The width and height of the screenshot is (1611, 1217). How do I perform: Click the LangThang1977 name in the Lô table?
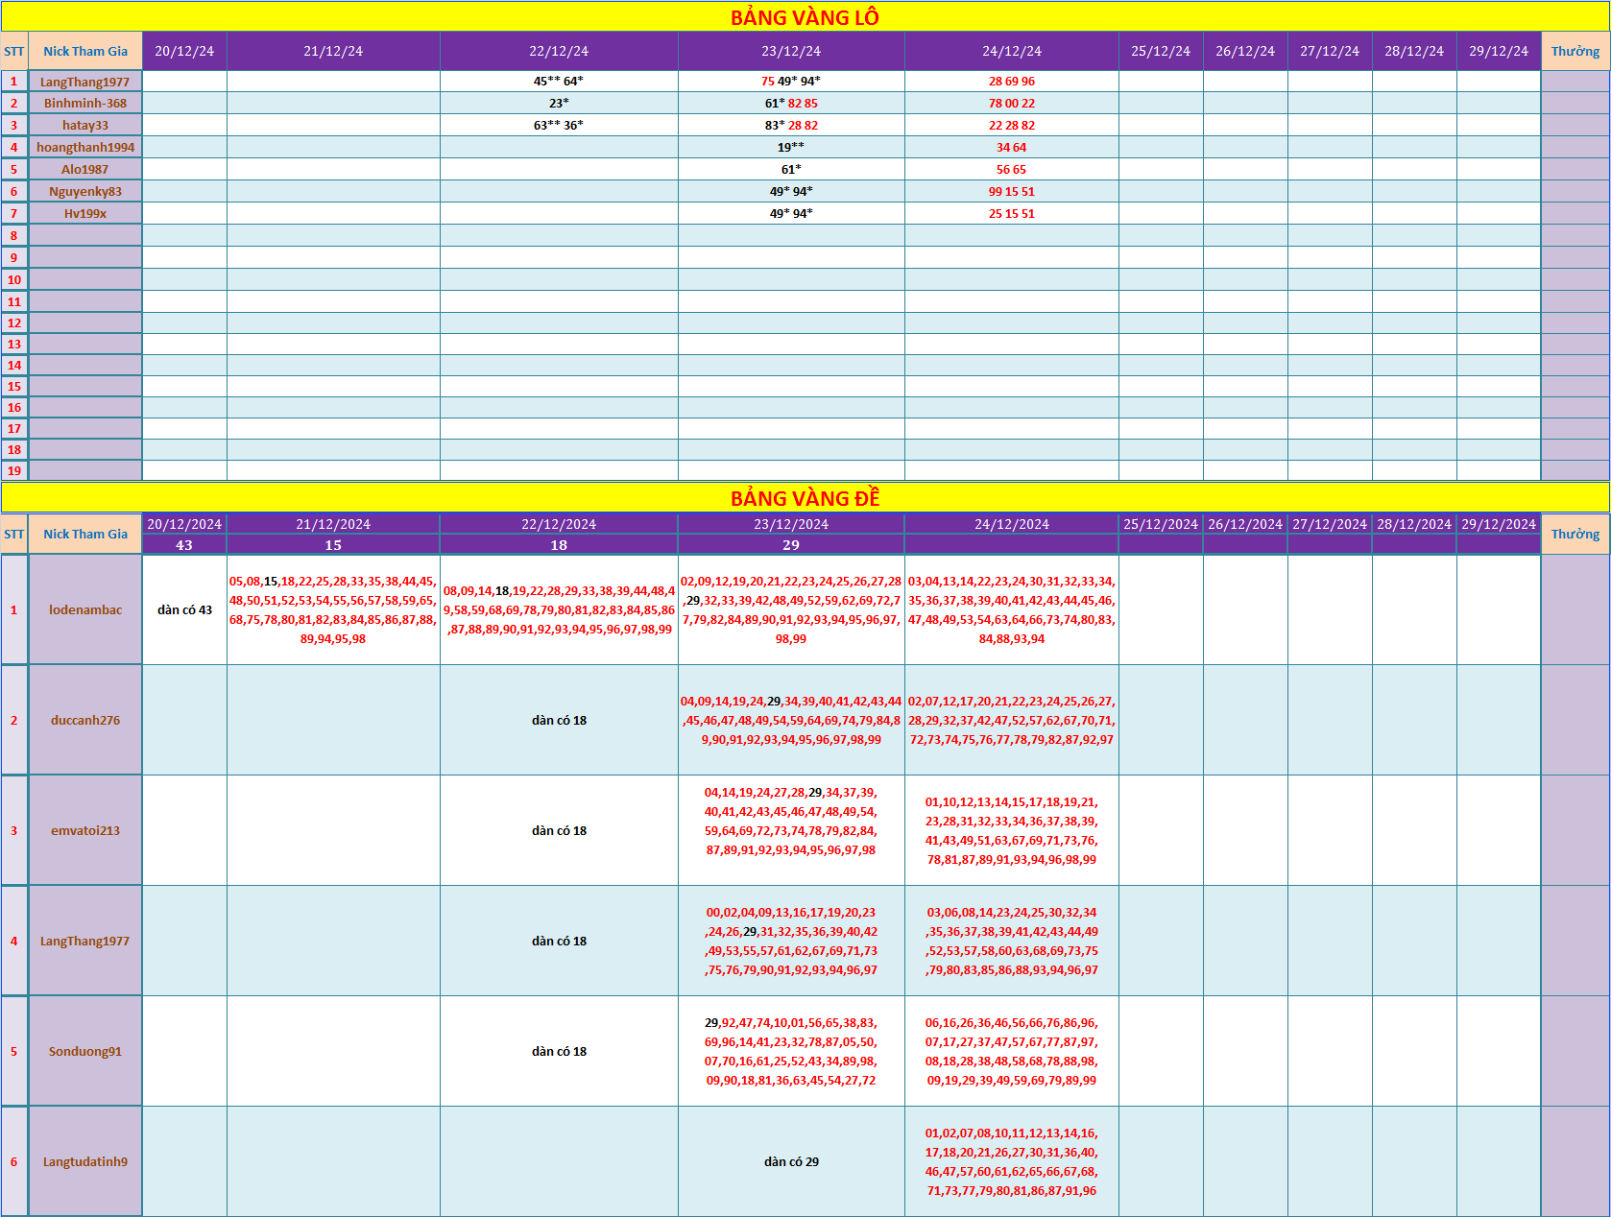click(x=85, y=82)
